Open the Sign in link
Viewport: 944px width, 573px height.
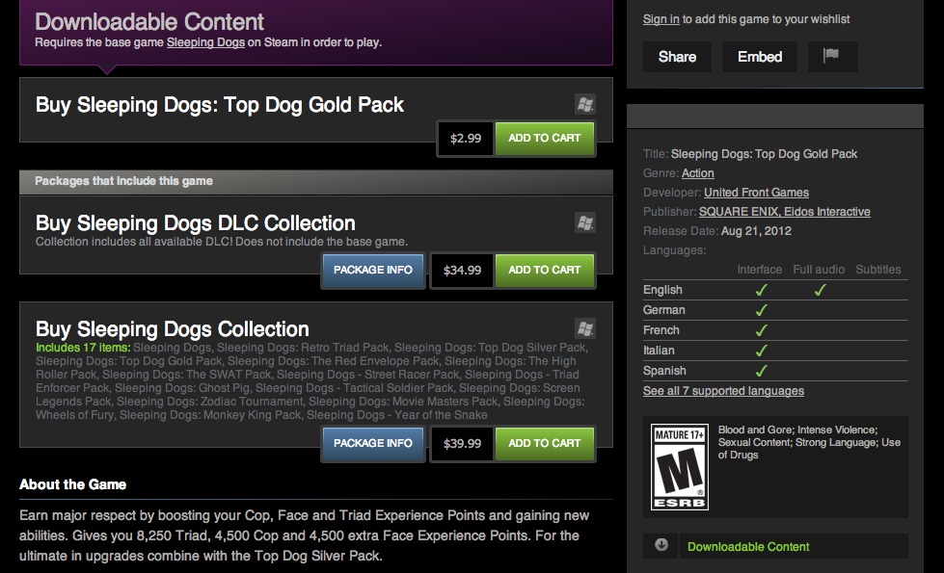pos(661,19)
